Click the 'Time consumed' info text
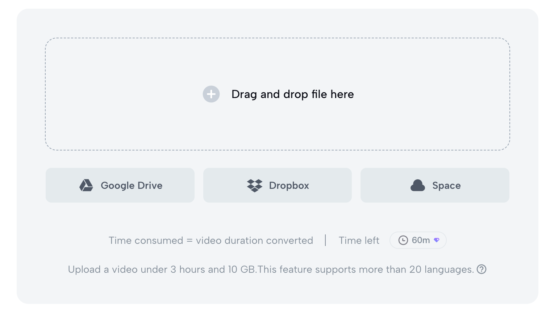Viewport: 550px width, 314px height. (x=211, y=240)
